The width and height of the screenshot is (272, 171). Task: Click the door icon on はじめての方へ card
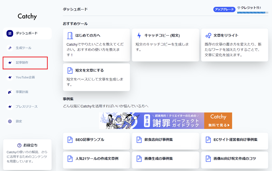(70, 36)
